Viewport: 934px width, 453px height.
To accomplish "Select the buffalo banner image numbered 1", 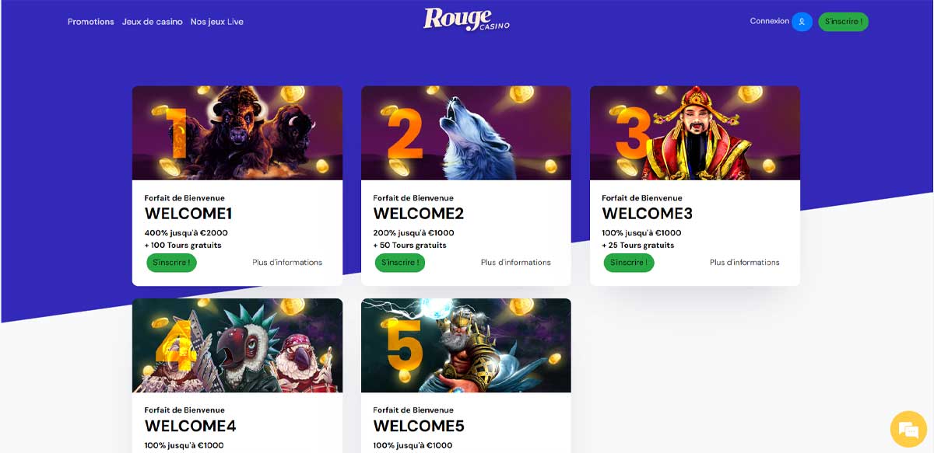I will [237, 133].
